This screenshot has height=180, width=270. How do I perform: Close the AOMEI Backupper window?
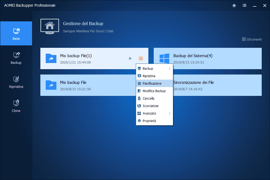coord(265,6)
